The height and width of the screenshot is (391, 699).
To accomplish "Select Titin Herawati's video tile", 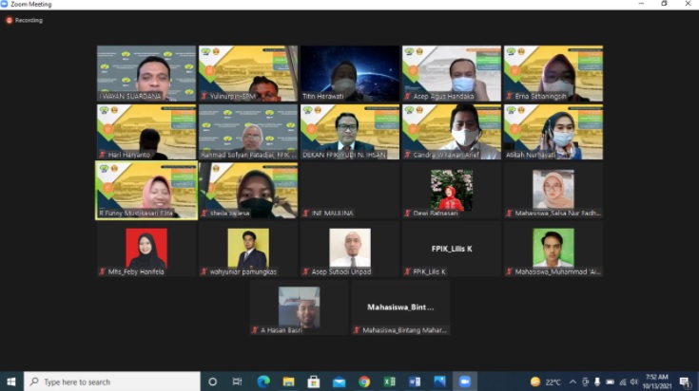I will click(350, 73).
